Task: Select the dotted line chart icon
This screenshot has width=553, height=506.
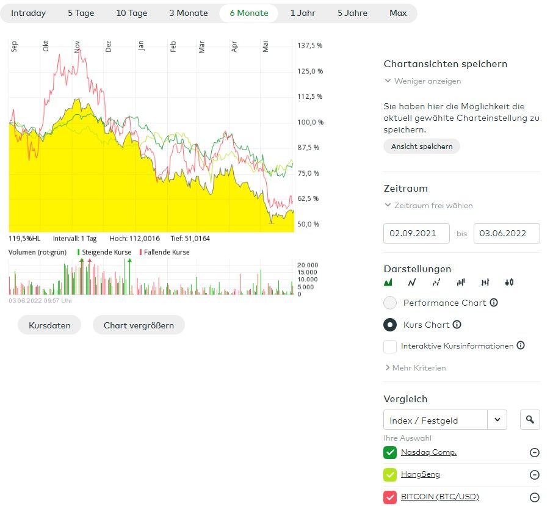Action: [x=436, y=282]
